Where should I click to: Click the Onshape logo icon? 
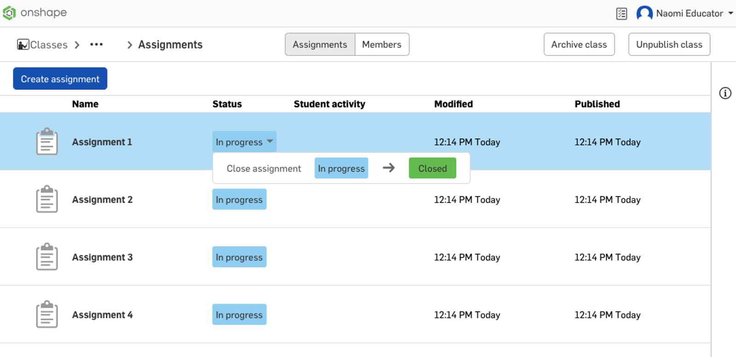pyautogui.click(x=9, y=13)
